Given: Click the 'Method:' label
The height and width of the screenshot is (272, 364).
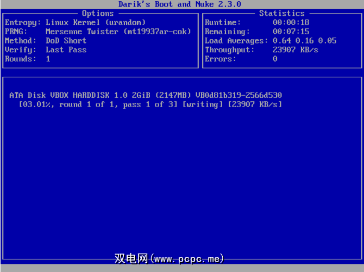Looking at the screenshot, I should tap(21, 41).
